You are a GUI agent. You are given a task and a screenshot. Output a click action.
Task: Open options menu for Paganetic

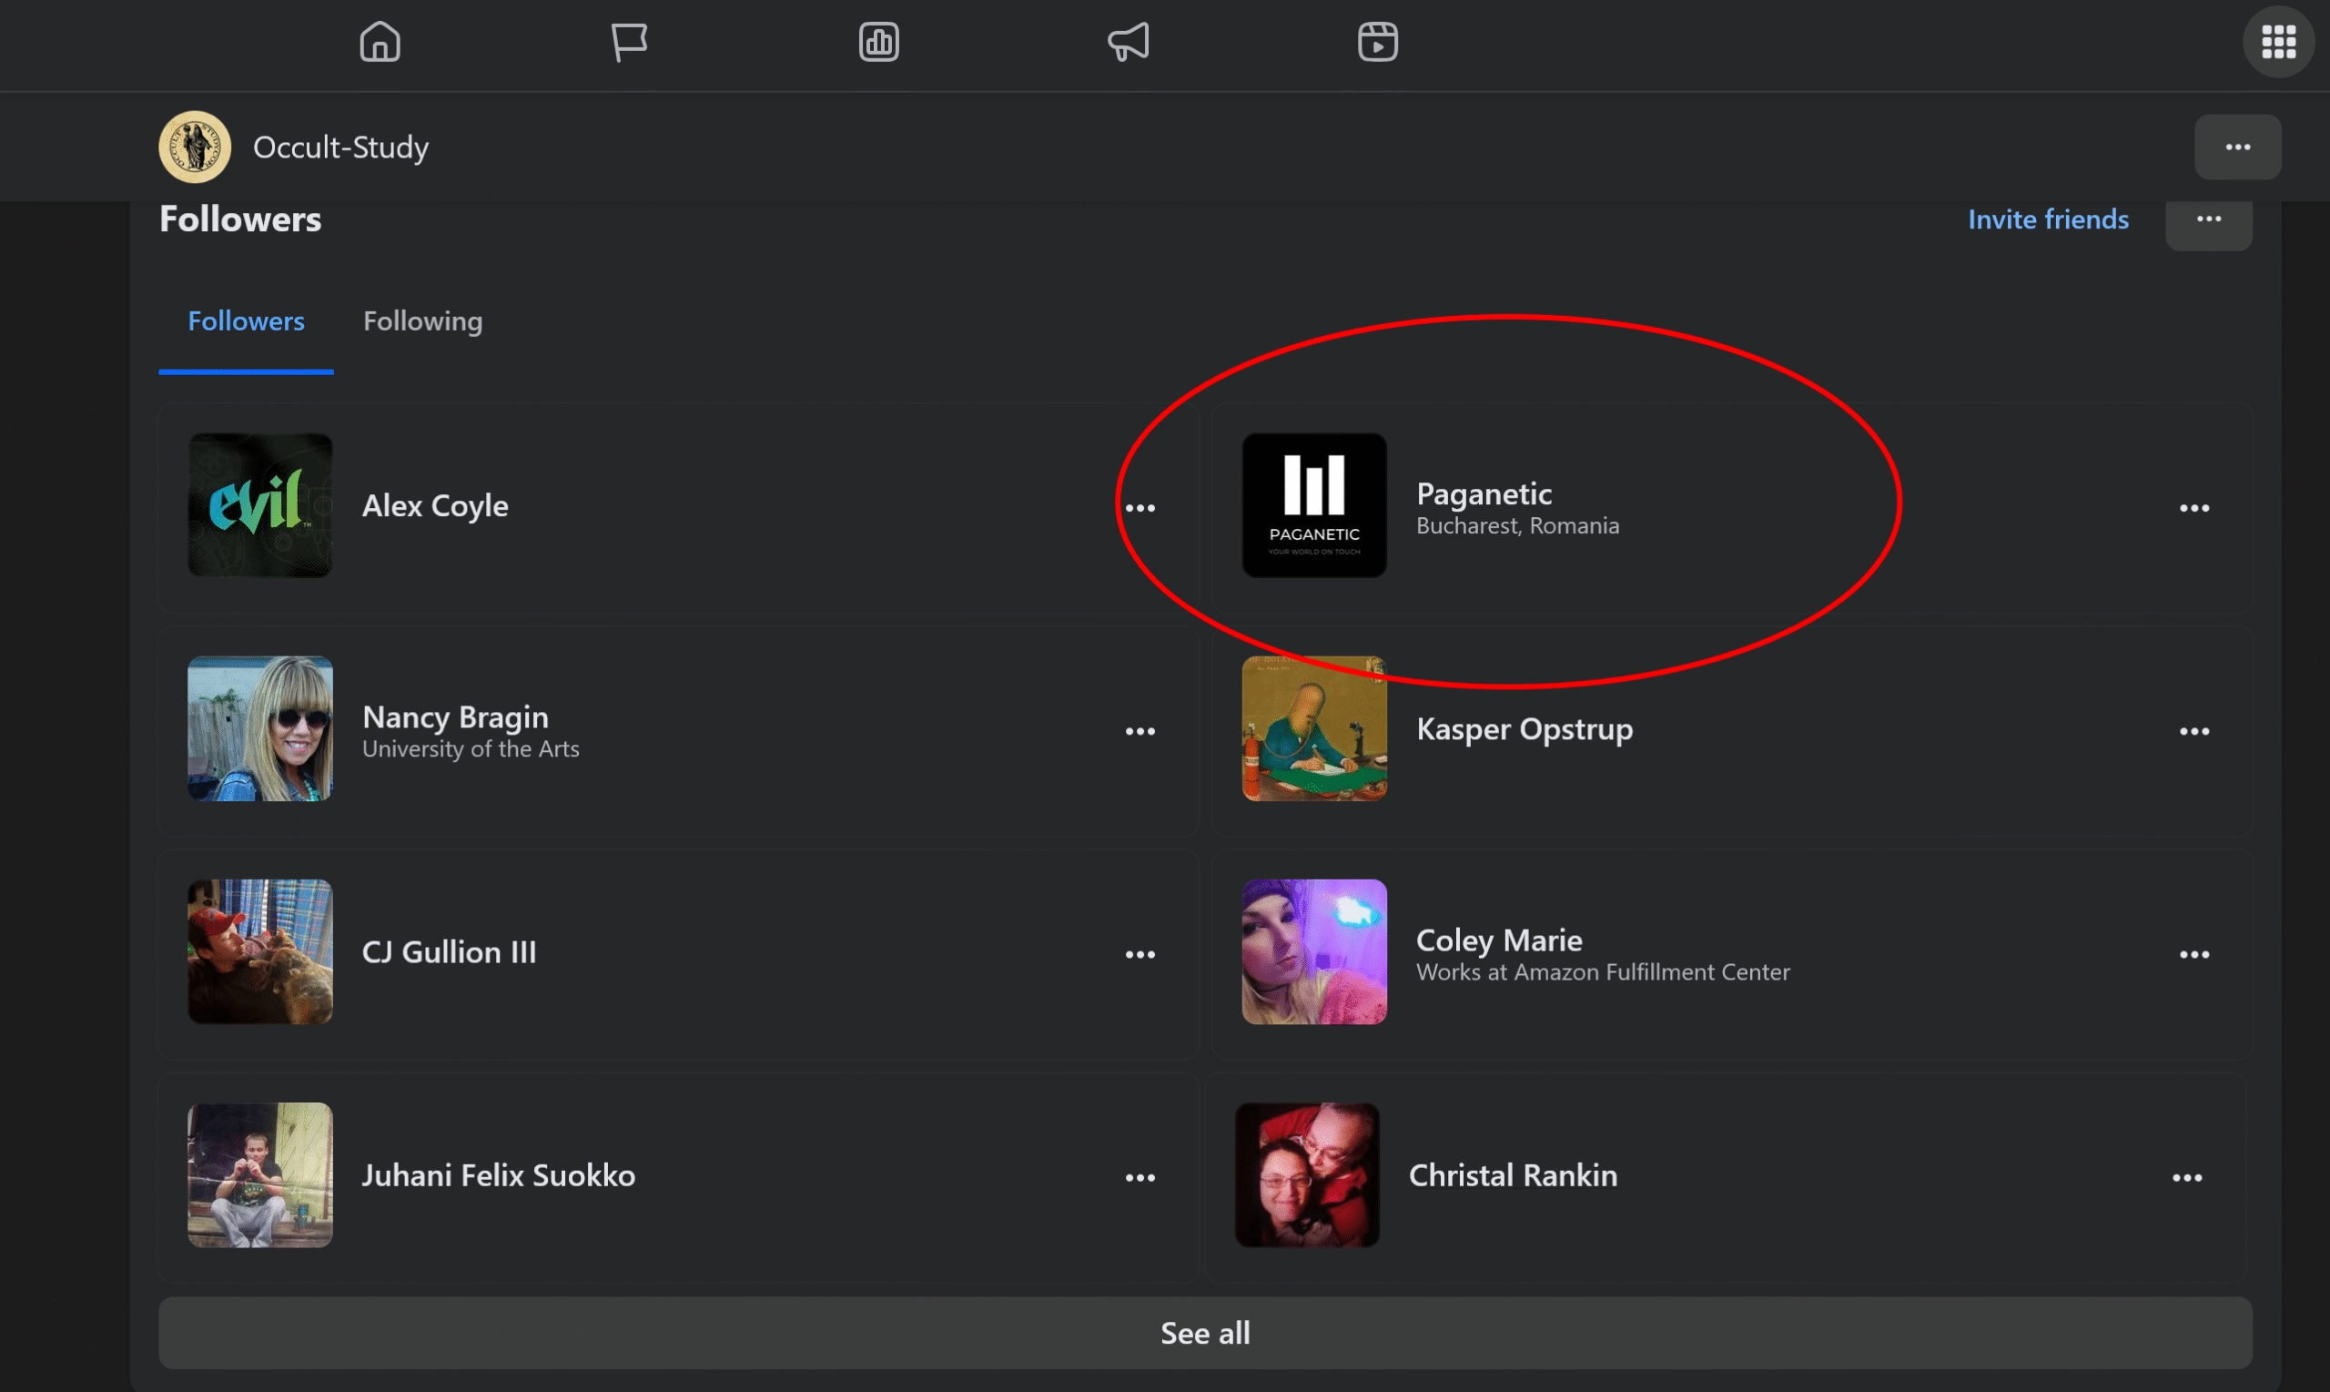point(2194,508)
